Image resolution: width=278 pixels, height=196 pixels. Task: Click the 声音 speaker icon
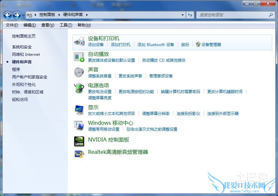79,72
